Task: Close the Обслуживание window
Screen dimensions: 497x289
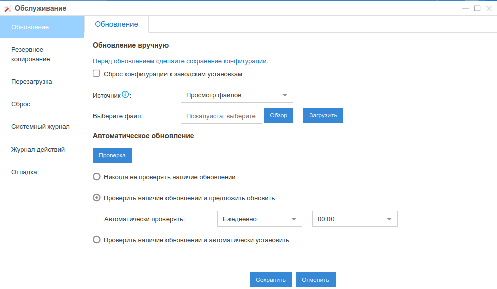Action: [x=489, y=8]
